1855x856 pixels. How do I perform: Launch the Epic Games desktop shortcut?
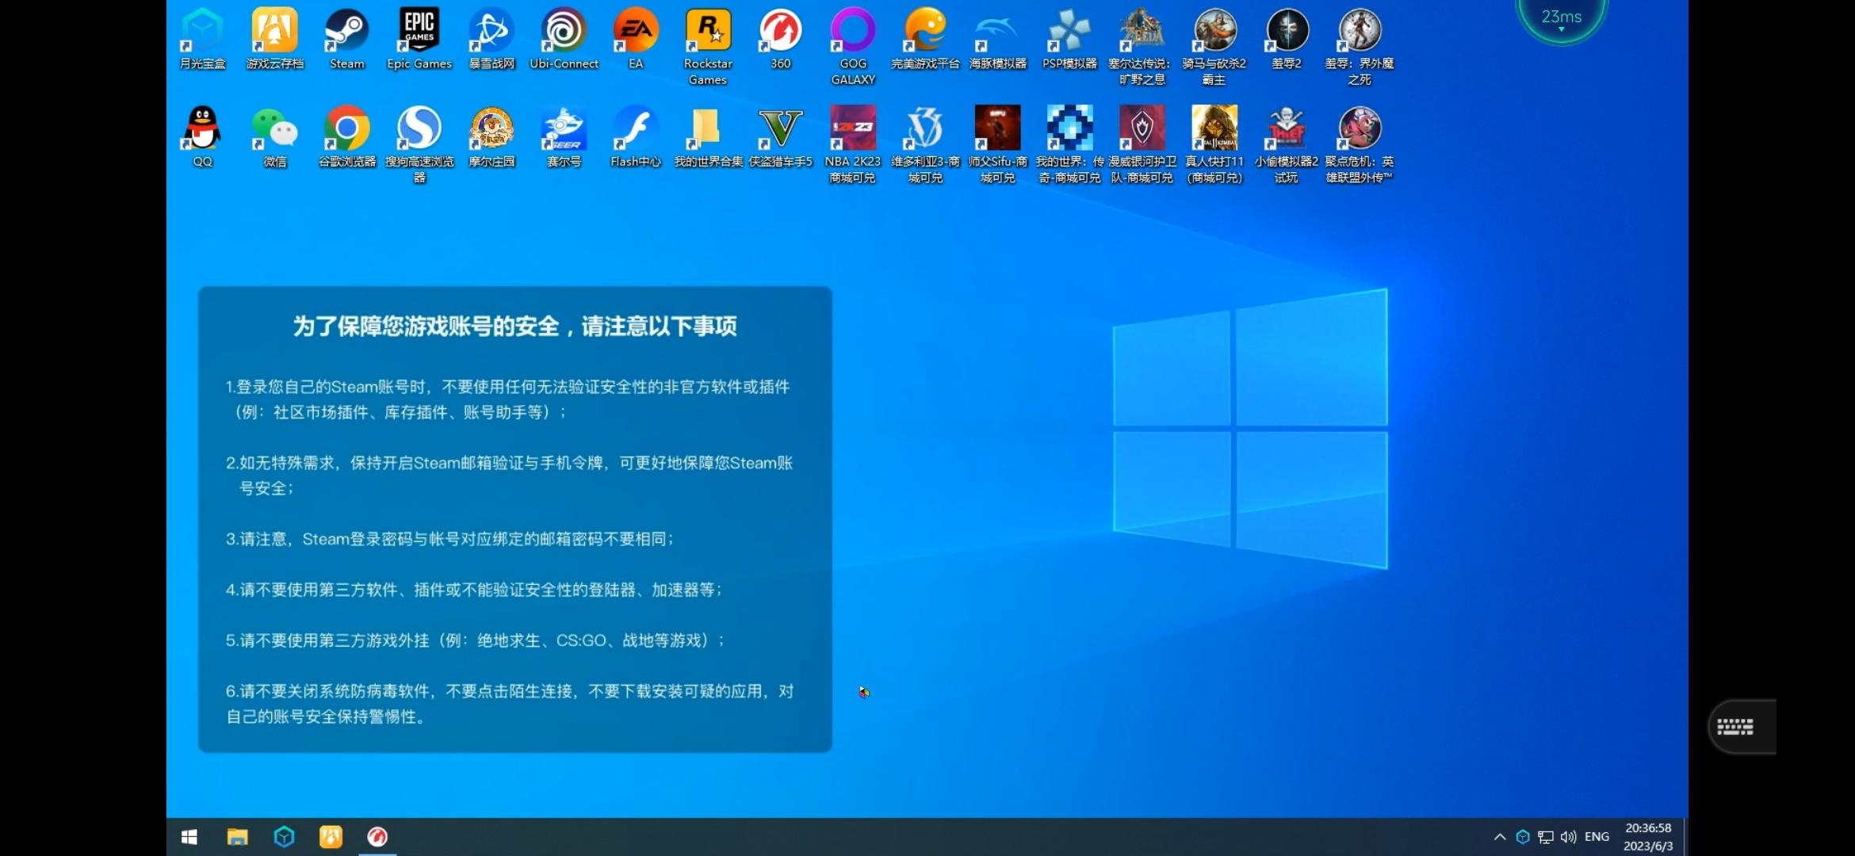(419, 39)
